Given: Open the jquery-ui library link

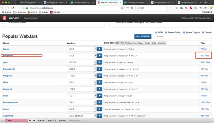Looking at the screenshot, I should tap(7, 89).
